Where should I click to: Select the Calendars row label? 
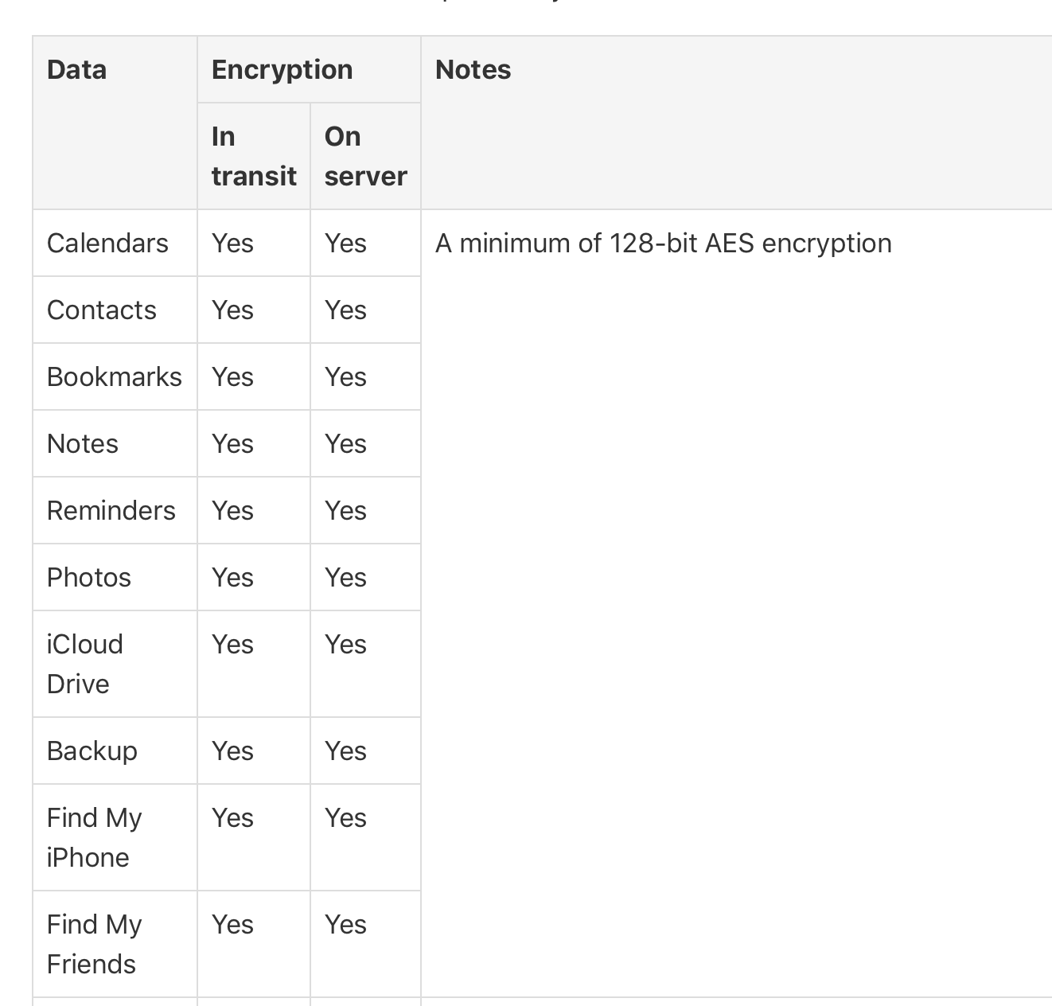(x=107, y=244)
